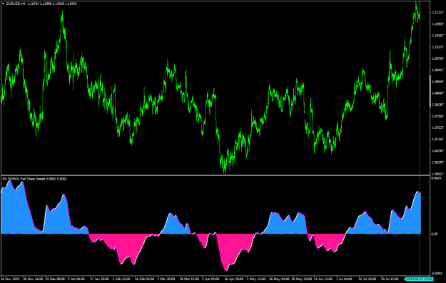Click the 1 Feb 12:00 time label
This screenshot has width=446, height=283.
(x=121, y=279)
